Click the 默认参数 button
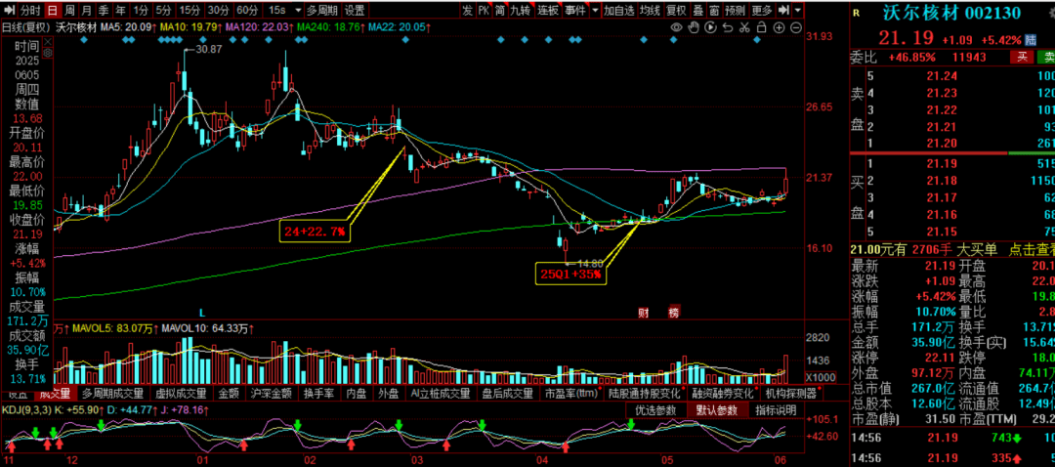Screen dimensions: 1055x467 (x=717, y=409)
